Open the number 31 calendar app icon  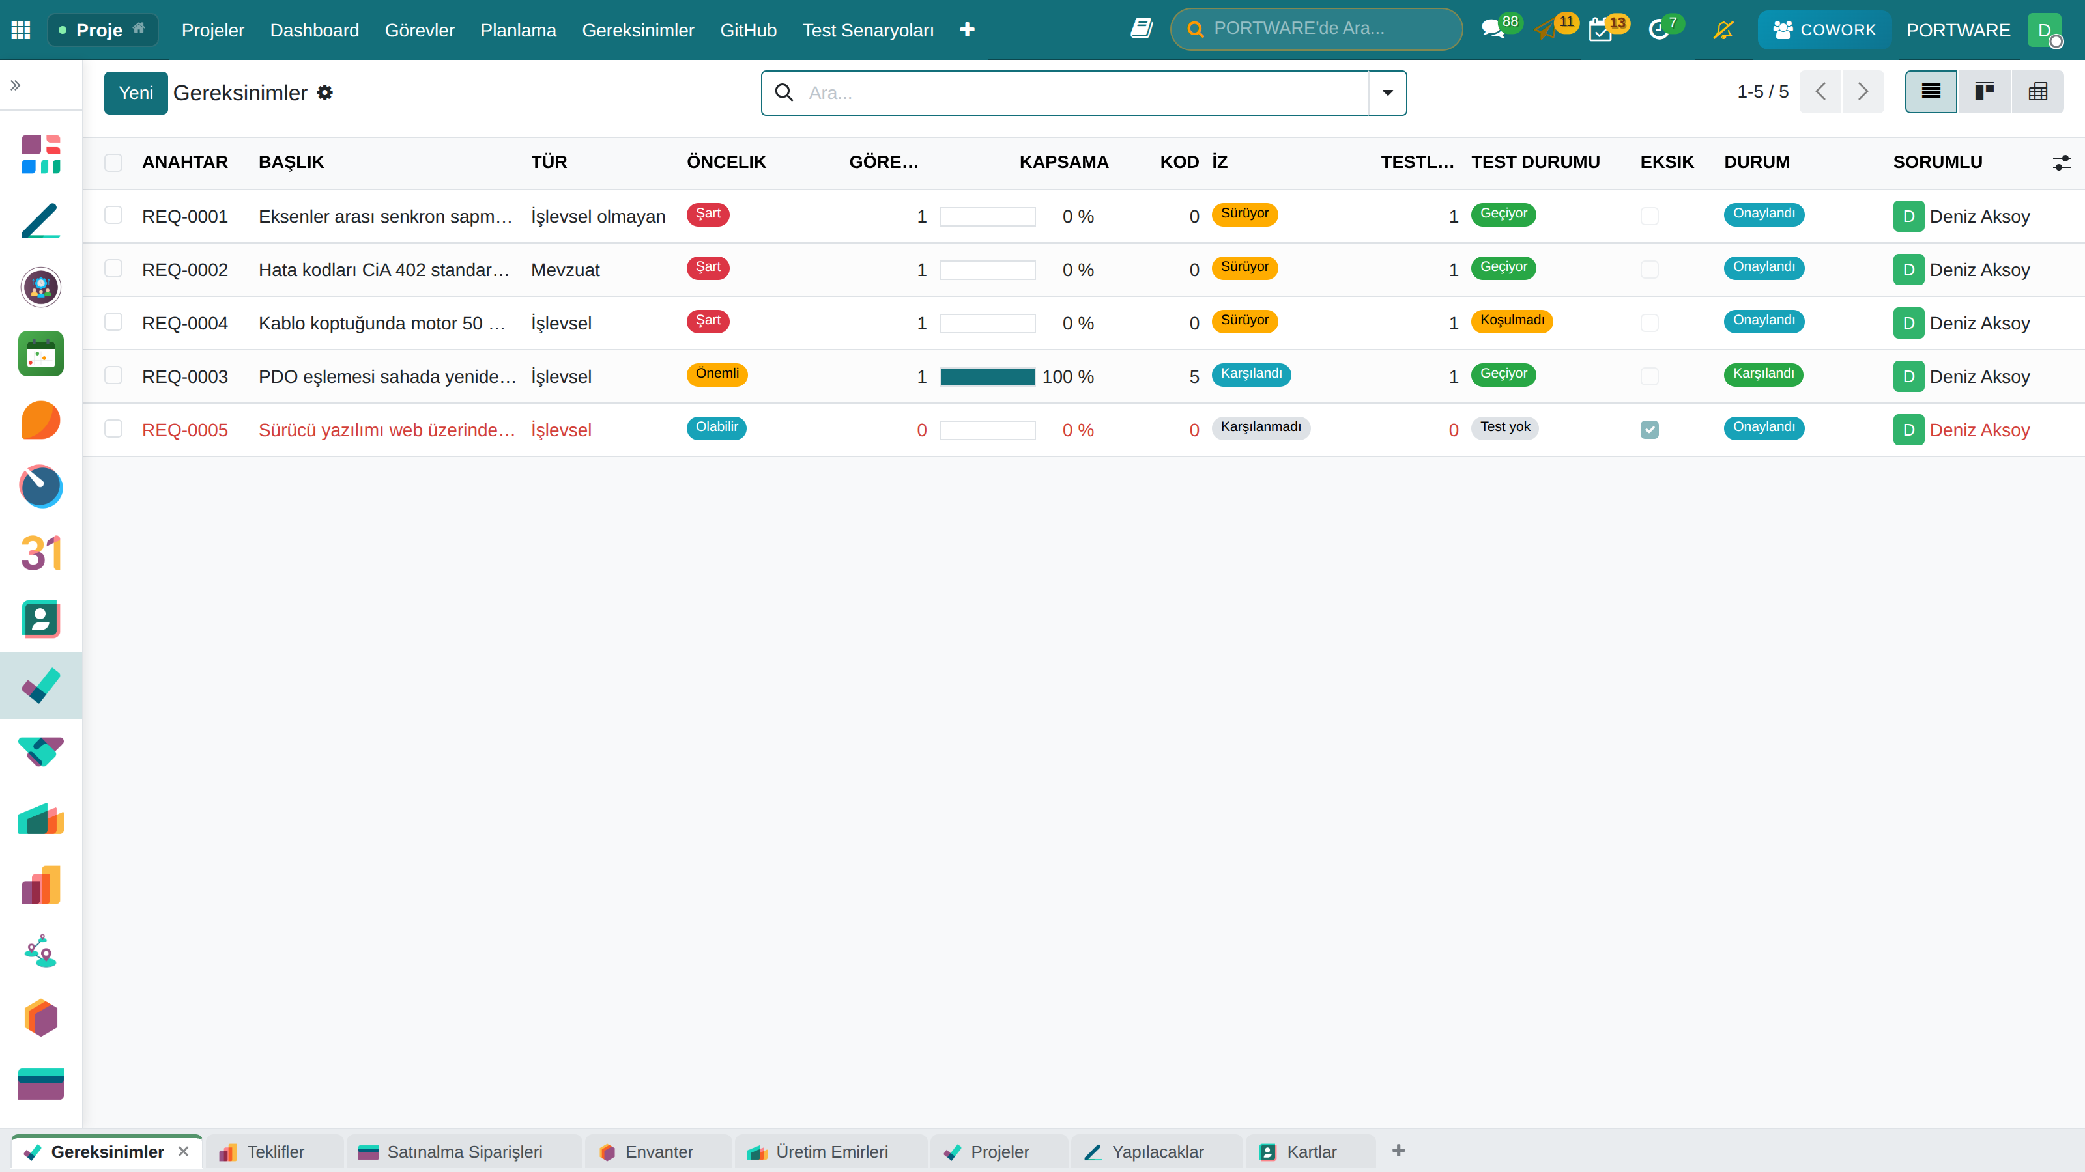(40, 553)
